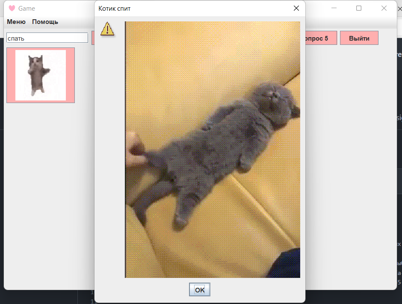This screenshot has height=304, width=402.
Task: Click the pink heart icon in the title bar
Action: [12, 8]
